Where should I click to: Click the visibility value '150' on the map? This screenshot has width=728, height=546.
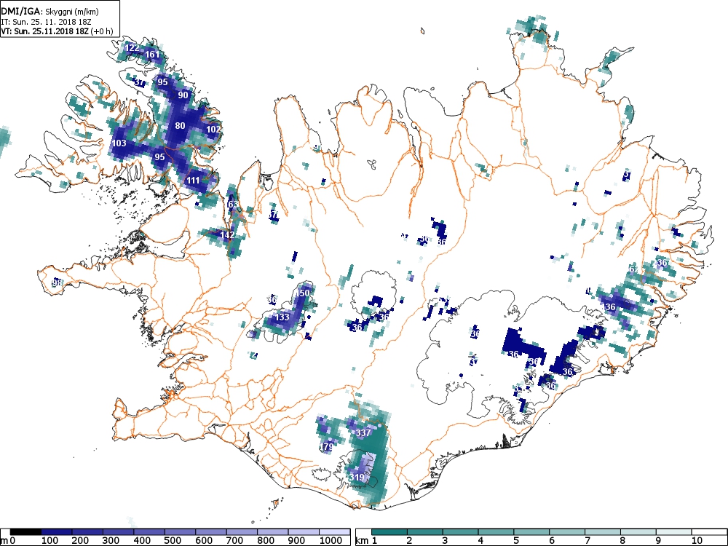[x=302, y=293]
